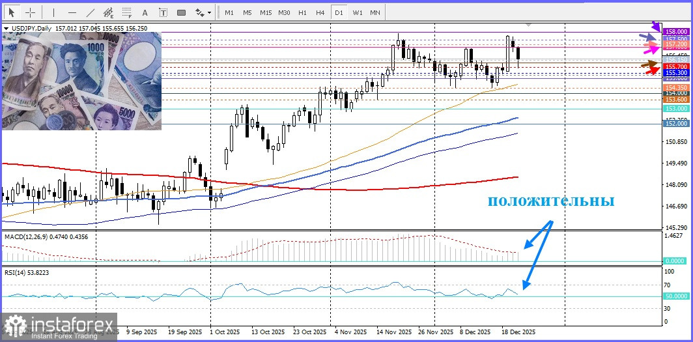Click the 153.000 turquoise price label
The image size is (693, 342).
[677, 109]
